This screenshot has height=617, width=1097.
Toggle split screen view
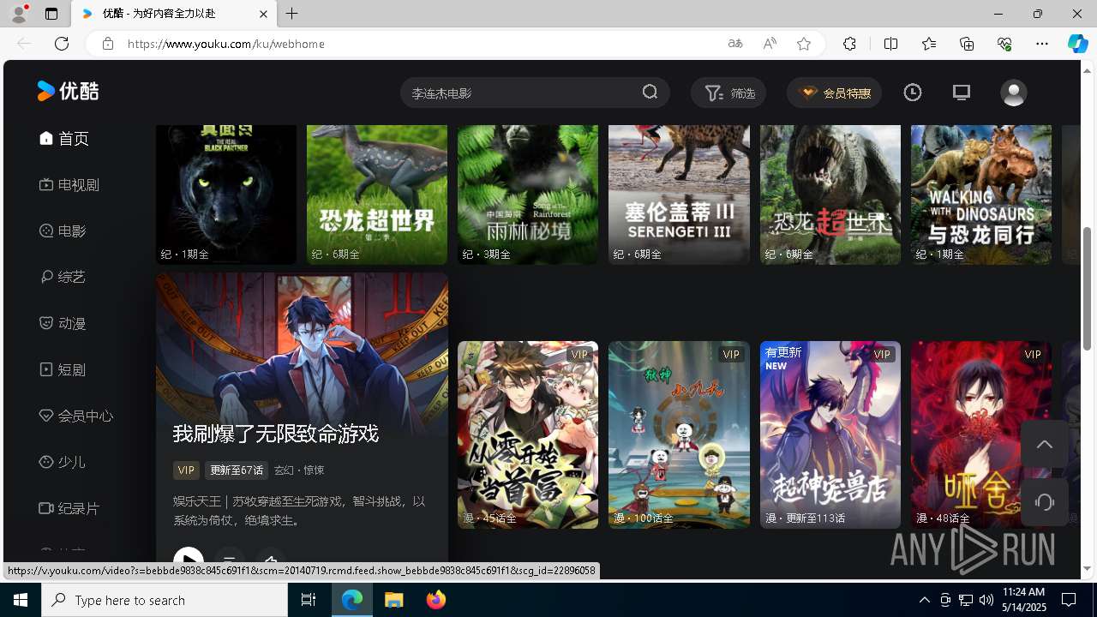coord(890,44)
